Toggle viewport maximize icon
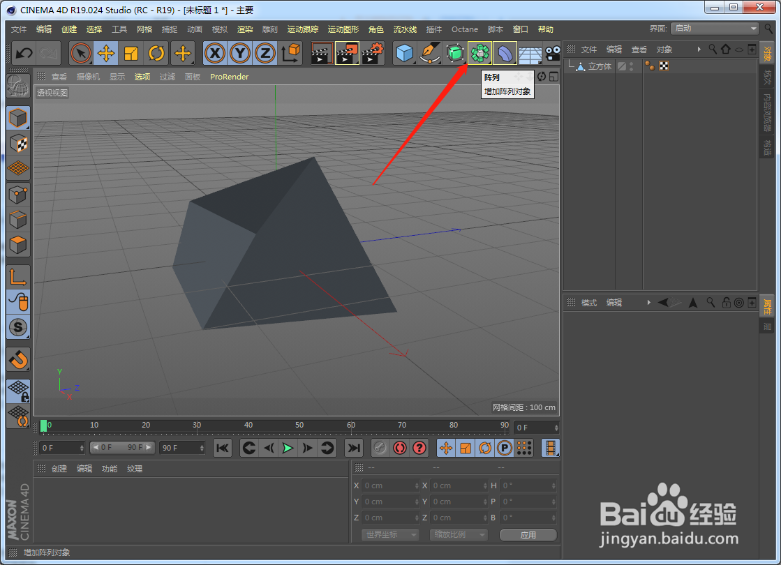 pos(553,77)
